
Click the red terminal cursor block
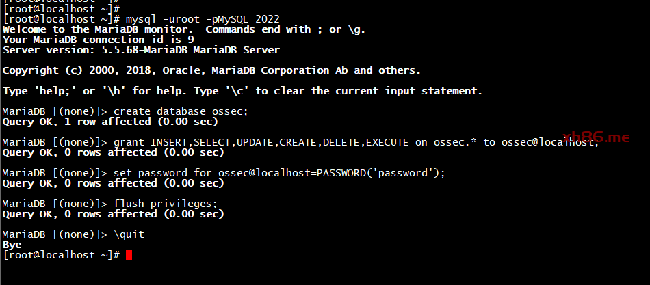[129, 255]
